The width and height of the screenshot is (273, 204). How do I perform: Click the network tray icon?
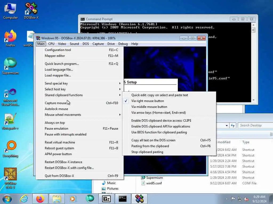240,199
